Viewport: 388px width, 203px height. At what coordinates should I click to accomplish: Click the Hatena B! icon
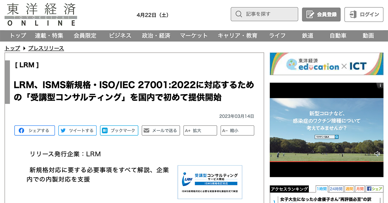[x=105, y=130]
